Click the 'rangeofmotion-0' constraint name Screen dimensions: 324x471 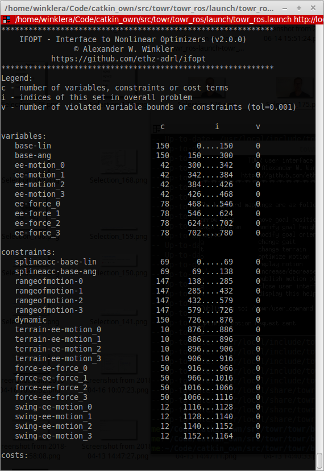pos(49,281)
